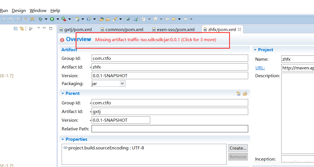Open the Run button's dropdown arrow

pos(57,19)
